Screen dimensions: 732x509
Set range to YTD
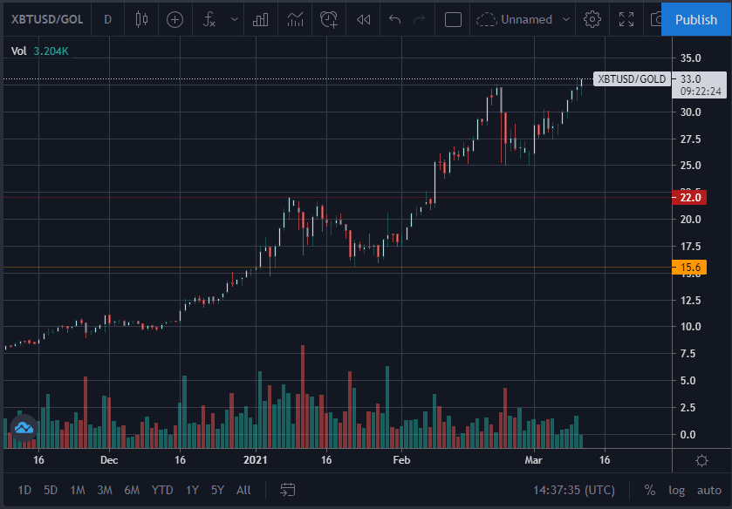pyautogui.click(x=162, y=490)
